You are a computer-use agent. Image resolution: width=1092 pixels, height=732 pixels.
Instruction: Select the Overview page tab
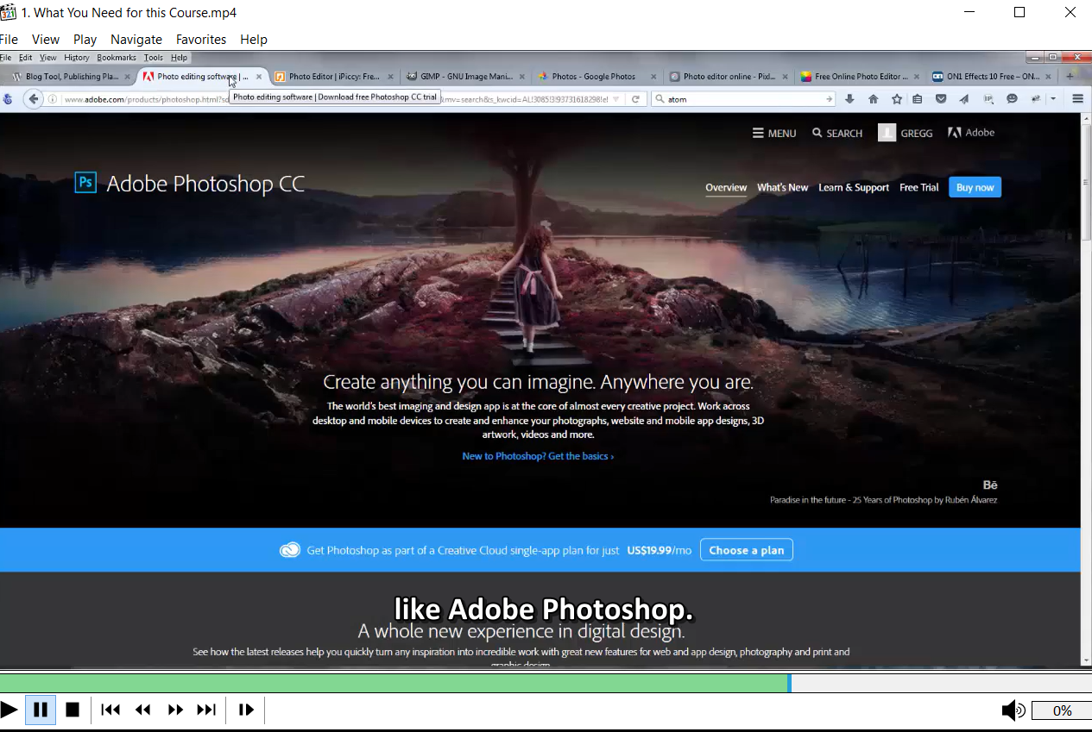[726, 187]
